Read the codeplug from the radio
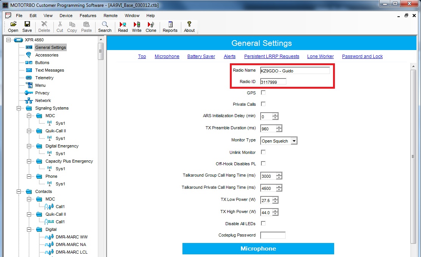 pos(123,24)
